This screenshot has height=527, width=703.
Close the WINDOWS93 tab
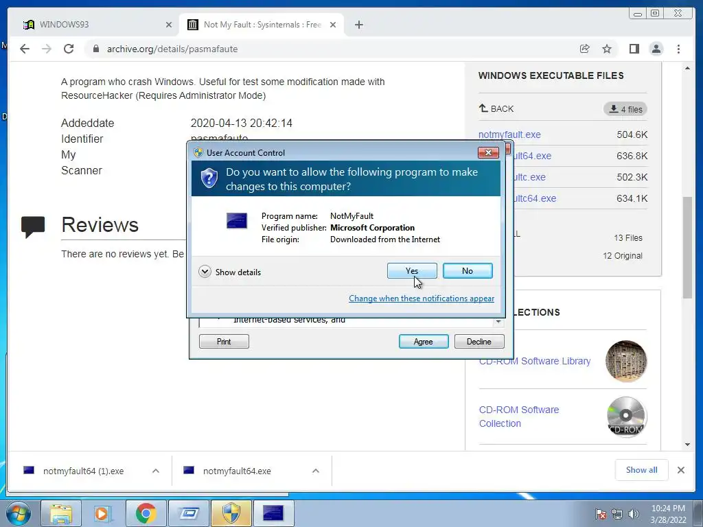coord(169,25)
